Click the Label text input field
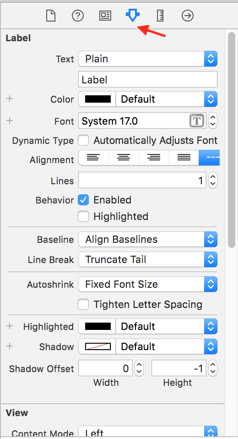 pos(148,80)
